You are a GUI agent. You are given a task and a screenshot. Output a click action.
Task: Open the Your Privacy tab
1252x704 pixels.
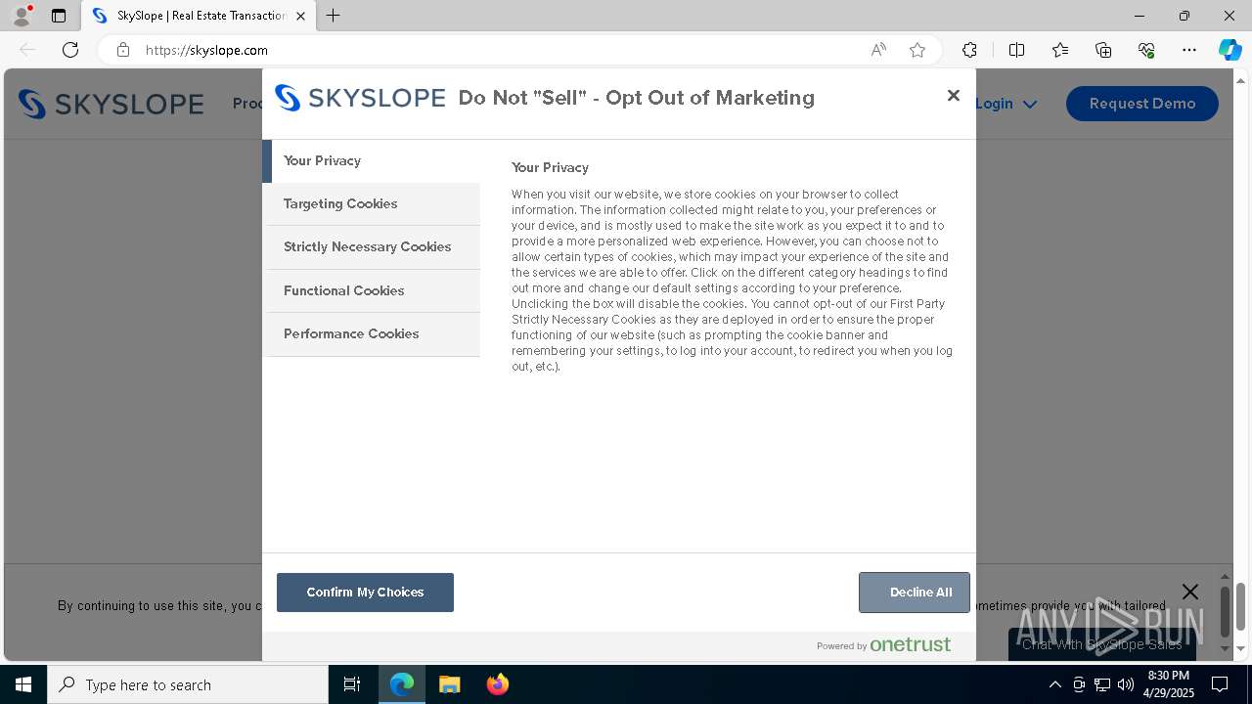point(372,160)
